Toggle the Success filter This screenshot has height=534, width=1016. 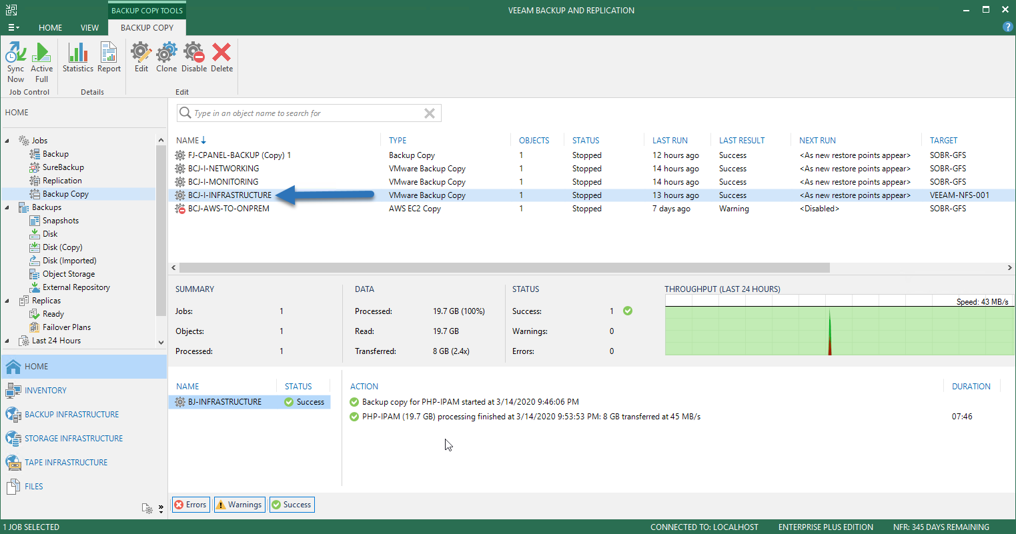point(292,505)
